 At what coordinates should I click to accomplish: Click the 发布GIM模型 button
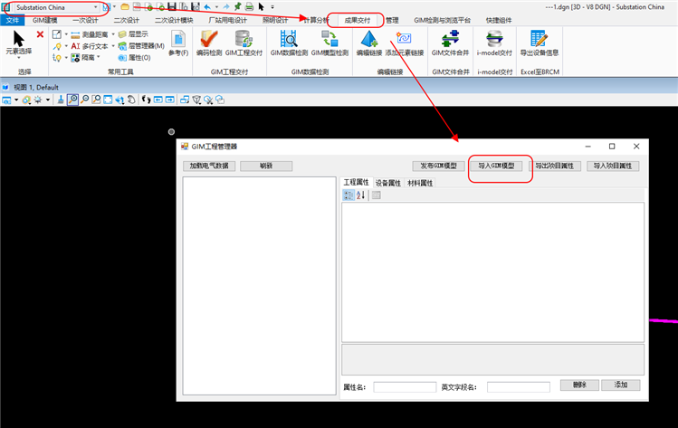(438, 166)
